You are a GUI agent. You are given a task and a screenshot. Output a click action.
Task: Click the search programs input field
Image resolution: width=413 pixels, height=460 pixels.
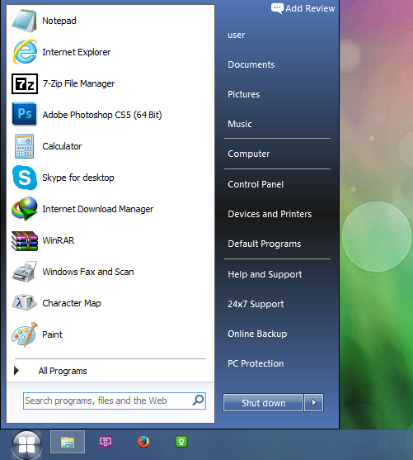[x=115, y=401]
